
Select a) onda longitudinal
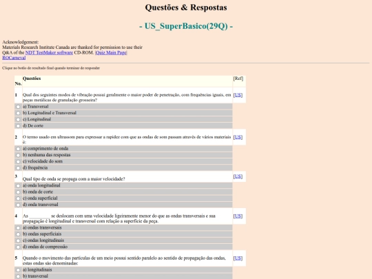tap(18, 186)
